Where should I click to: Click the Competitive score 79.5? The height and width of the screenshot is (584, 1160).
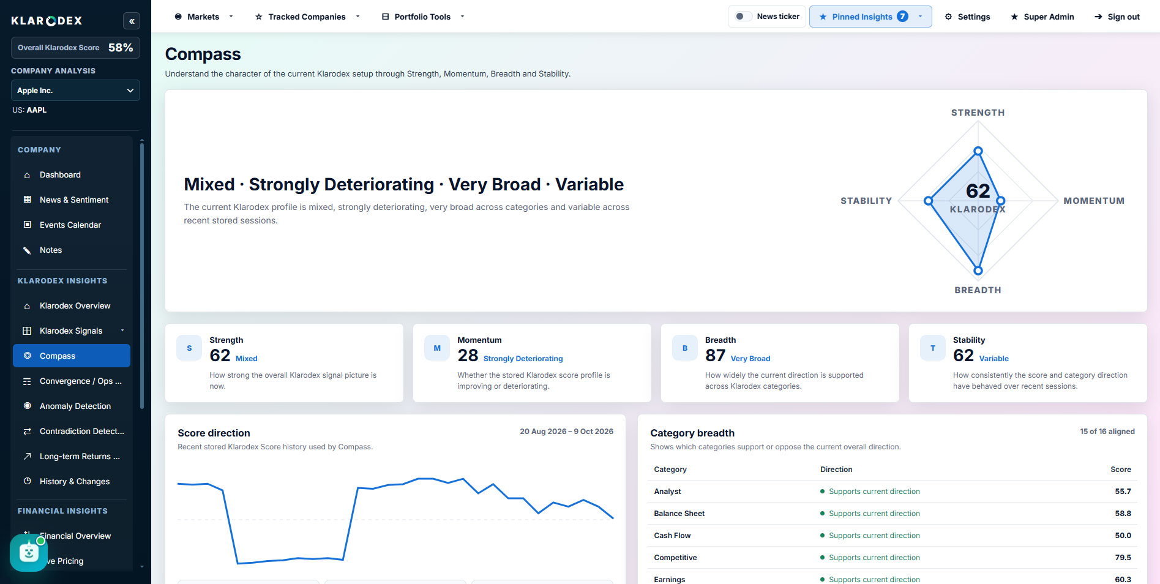pos(1123,558)
